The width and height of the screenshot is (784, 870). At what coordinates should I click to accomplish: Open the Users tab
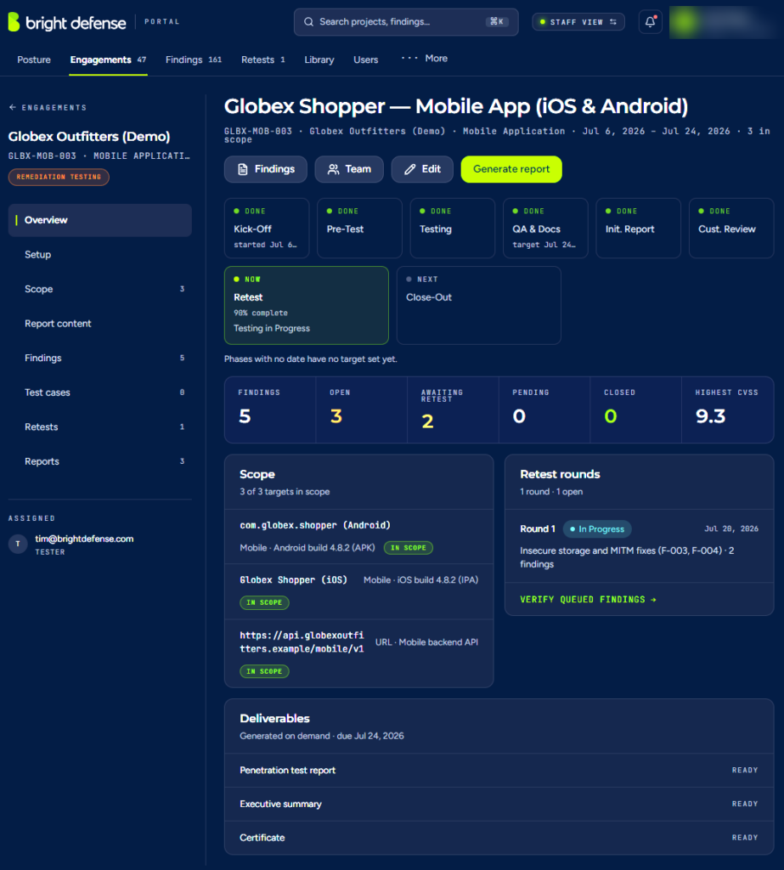[x=365, y=59]
